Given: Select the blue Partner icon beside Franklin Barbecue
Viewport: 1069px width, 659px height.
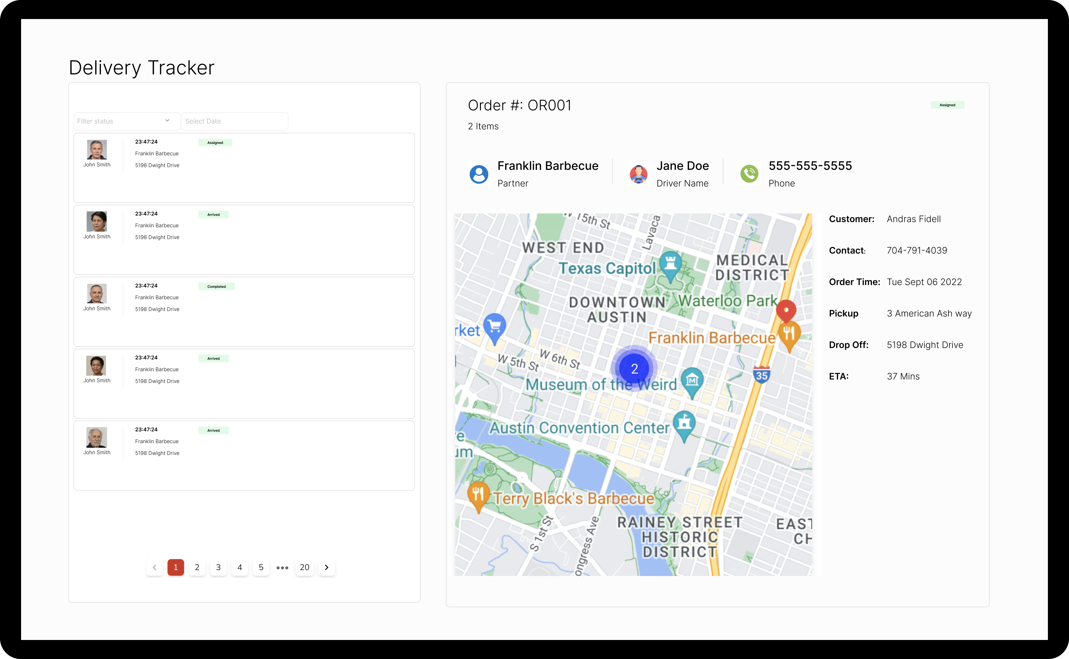Looking at the screenshot, I should (479, 173).
